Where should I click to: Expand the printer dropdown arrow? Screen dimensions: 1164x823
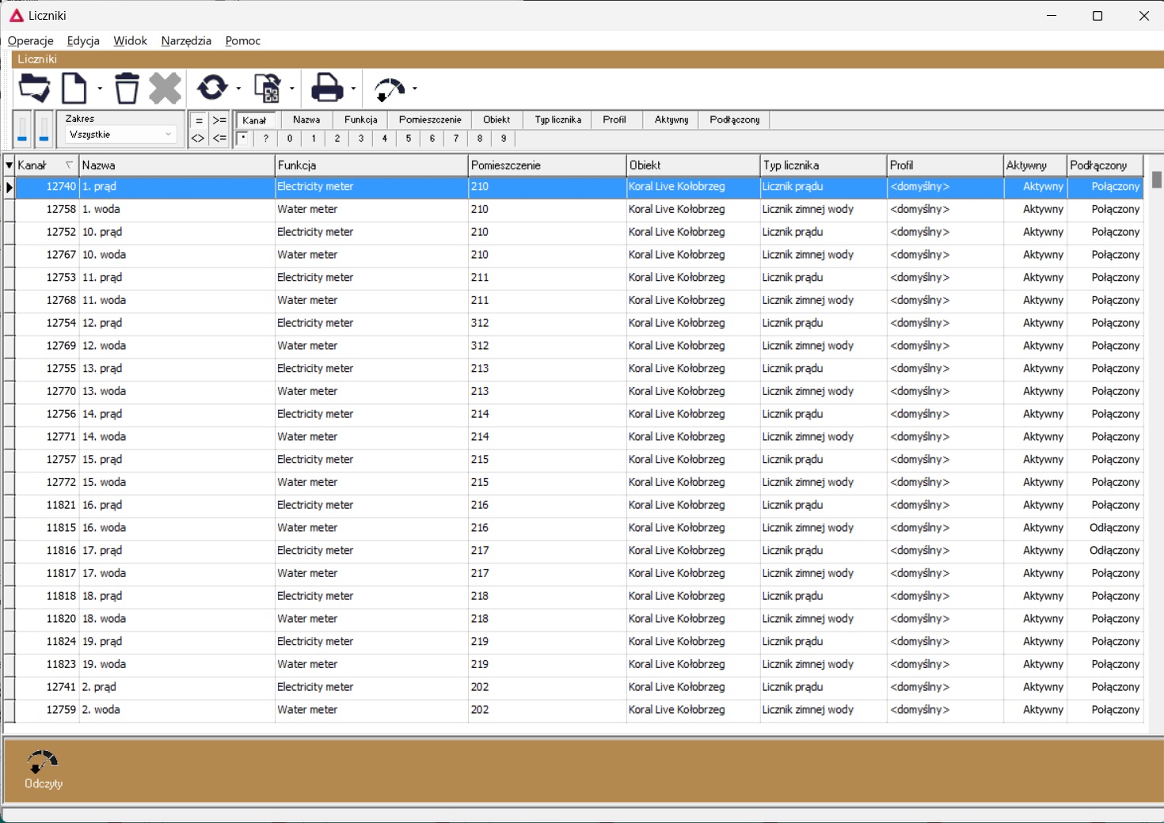pos(353,89)
